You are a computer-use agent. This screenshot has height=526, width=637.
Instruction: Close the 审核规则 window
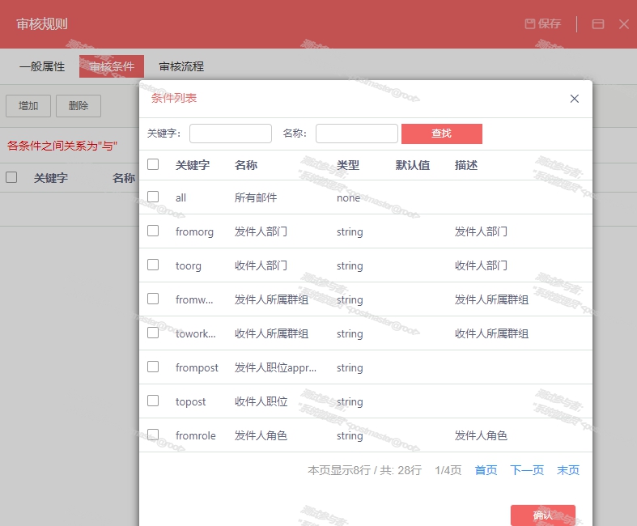(624, 24)
